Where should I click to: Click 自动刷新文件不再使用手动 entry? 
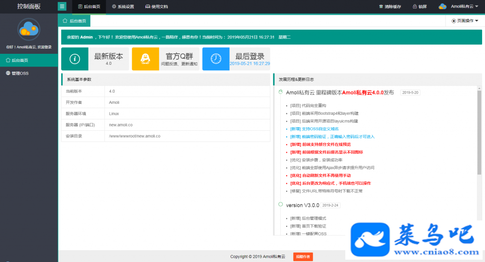(321, 176)
